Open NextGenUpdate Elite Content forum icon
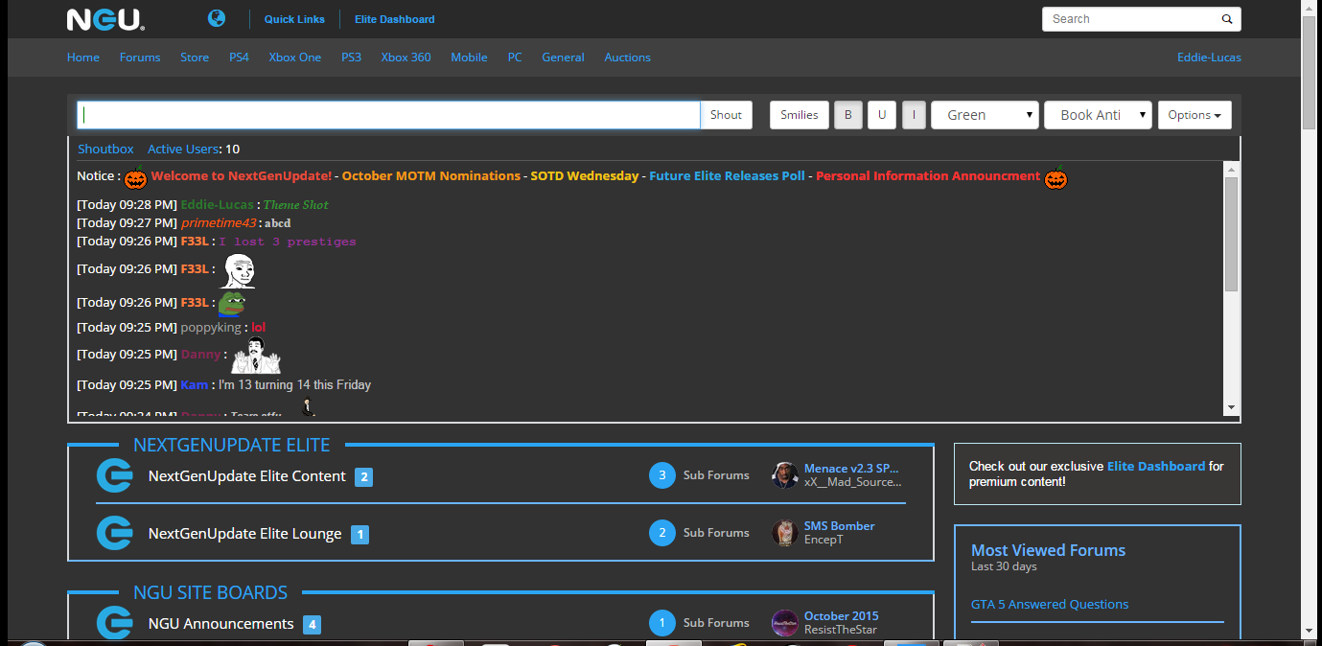Image resolution: width=1322 pixels, height=646 pixels. click(114, 476)
